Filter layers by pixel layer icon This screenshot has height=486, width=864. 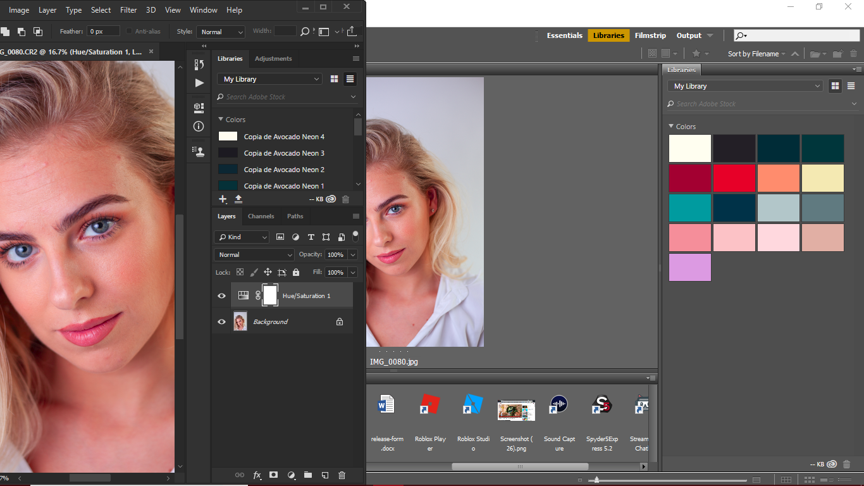[x=280, y=237]
